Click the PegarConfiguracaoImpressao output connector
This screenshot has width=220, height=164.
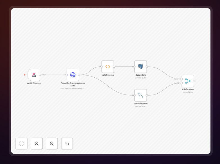[79, 75]
